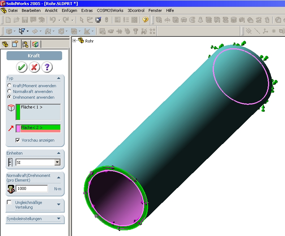This screenshot has width=285, height=236.
Task: Click the reference axis icon
Action: tap(257, 31)
